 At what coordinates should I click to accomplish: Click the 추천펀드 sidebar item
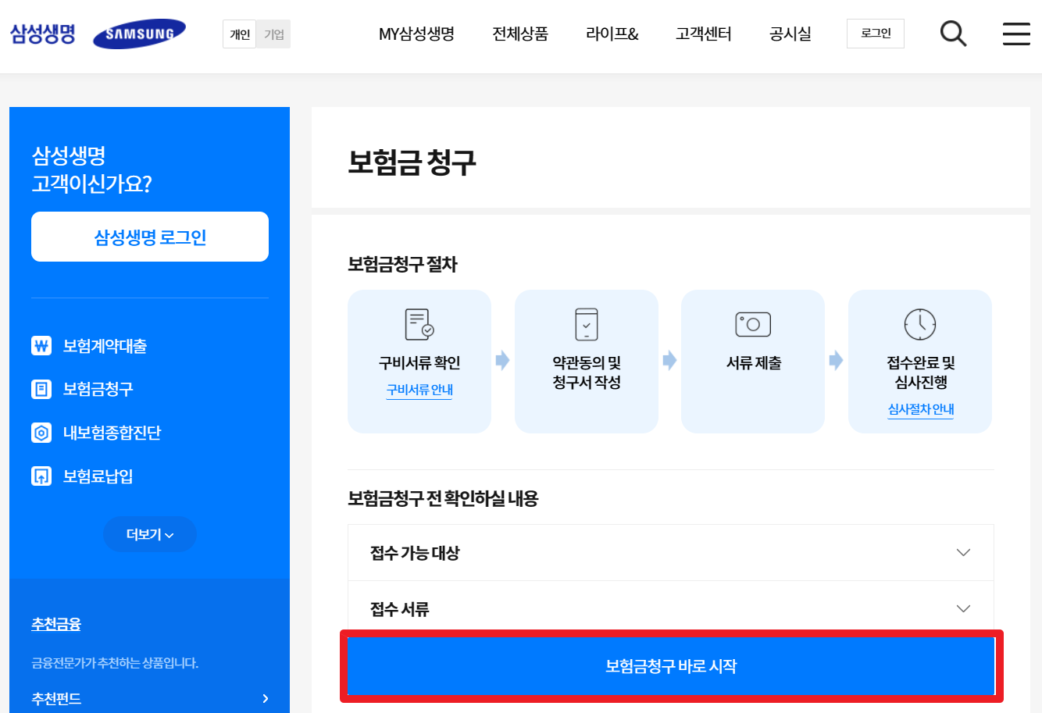click(x=56, y=698)
